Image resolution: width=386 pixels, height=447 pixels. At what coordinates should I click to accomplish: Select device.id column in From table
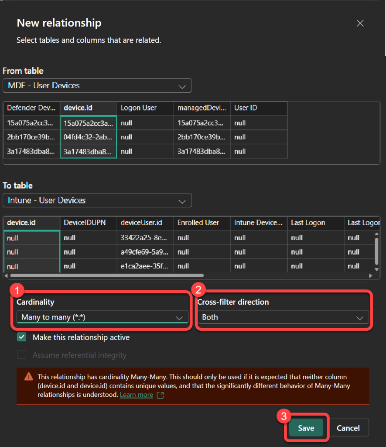(89, 108)
